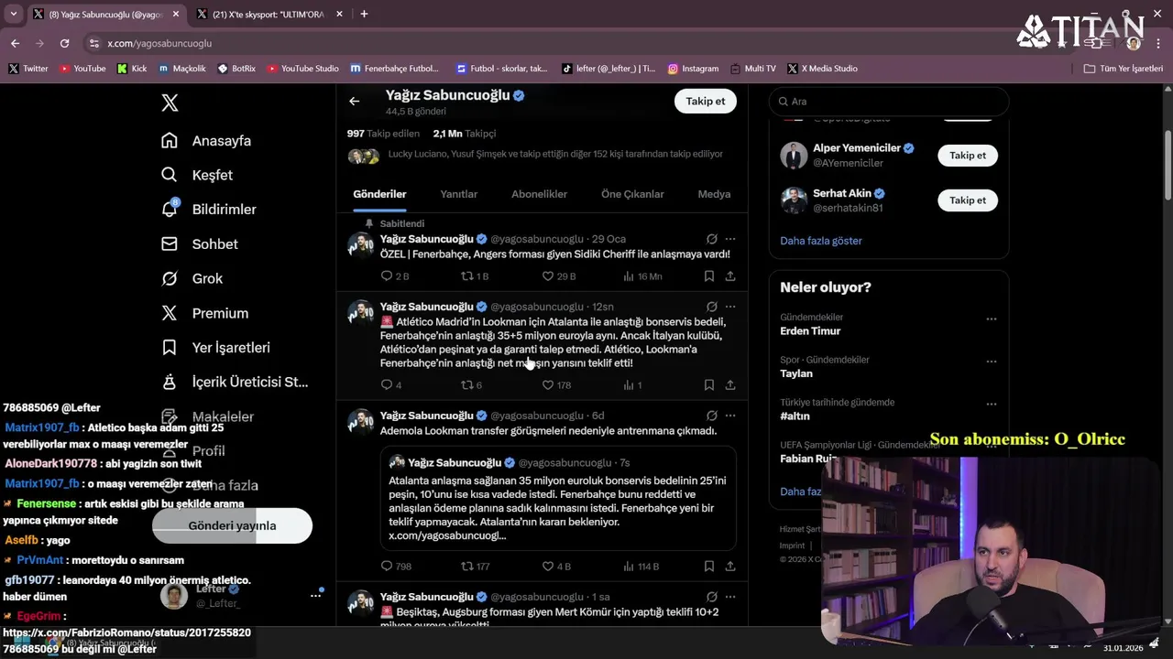Open İçerik Üreticisi Stüdyosu icon
The image size is (1173, 659).
tap(170, 382)
